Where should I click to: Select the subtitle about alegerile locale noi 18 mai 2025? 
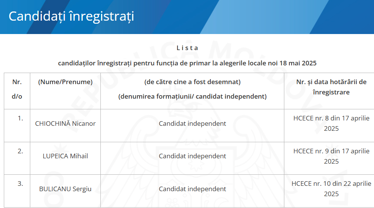tap(187, 63)
